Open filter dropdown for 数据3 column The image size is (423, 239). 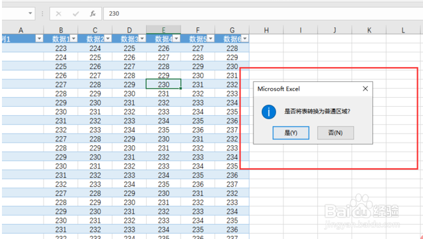click(x=142, y=38)
